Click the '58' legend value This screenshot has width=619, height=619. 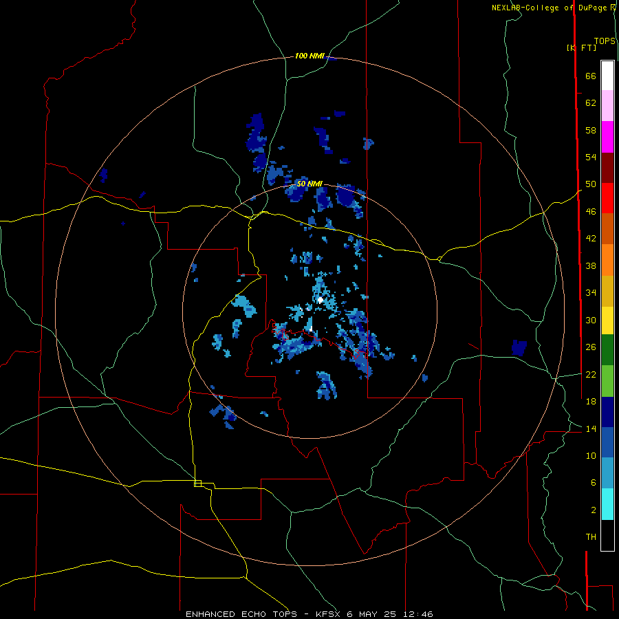(591, 130)
